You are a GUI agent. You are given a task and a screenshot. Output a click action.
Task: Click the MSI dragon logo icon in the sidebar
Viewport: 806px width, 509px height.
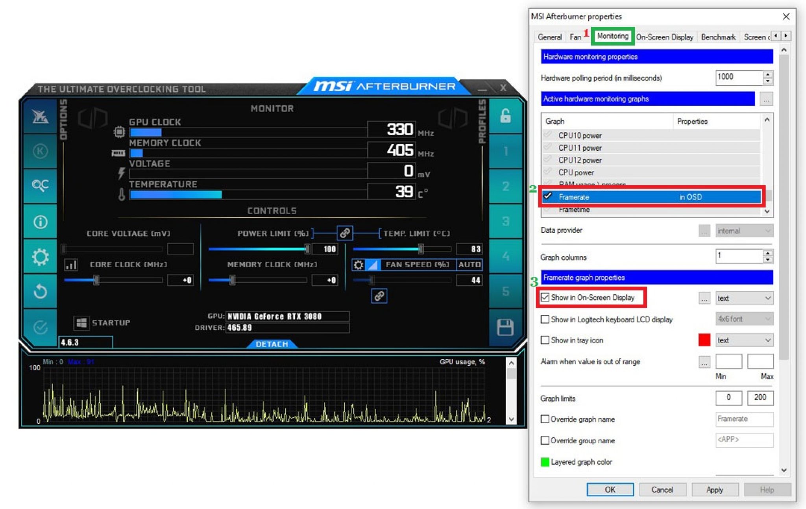coord(40,117)
